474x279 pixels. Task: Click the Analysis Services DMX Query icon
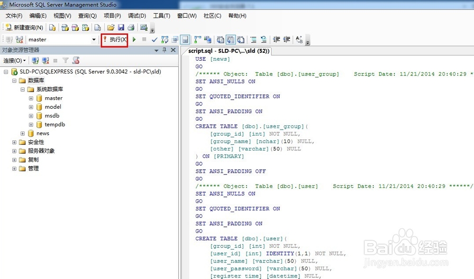pyautogui.click(x=75, y=28)
